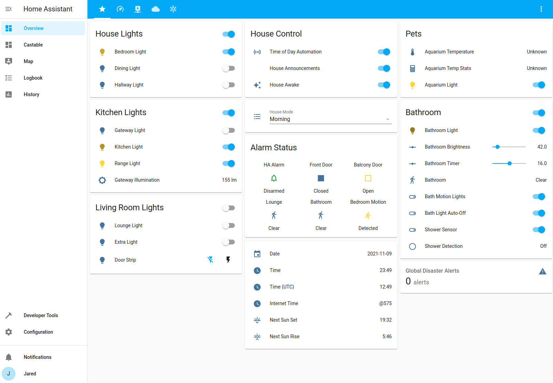Turn off Door Strip with flash-off icon
Screen dimensions: 553x383
point(210,260)
